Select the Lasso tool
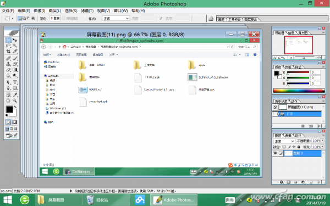 pyautogui.click(x=8, y=46)
